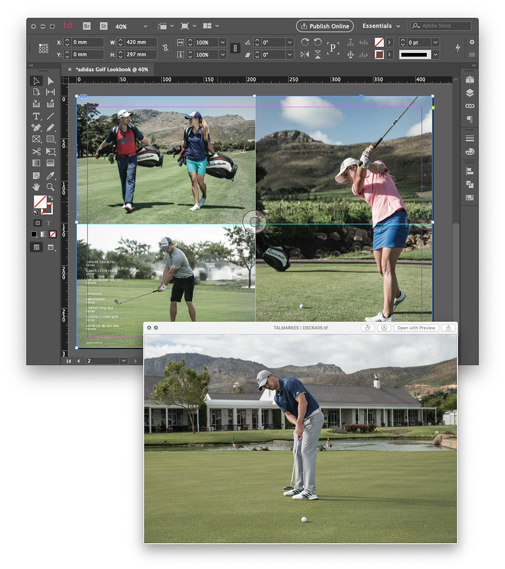Click the markup button in the Quick Look window

(x=384, y=328)
